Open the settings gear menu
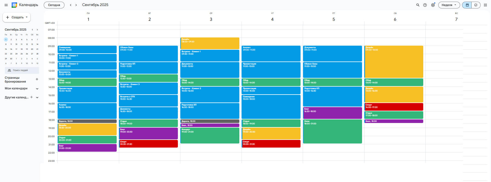The width and height of the screenshot is (491, 182). pos(433,5)
